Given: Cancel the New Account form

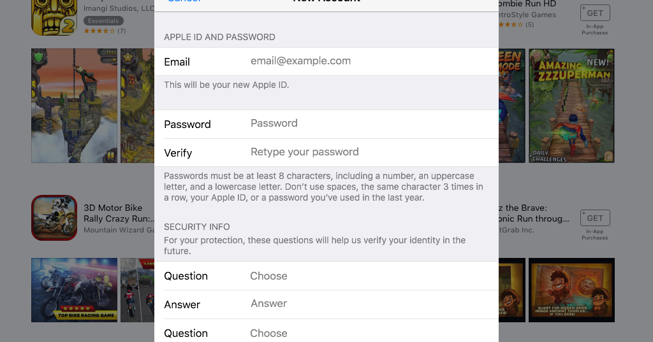Looking at the screenshot, I should click(184, 2).
